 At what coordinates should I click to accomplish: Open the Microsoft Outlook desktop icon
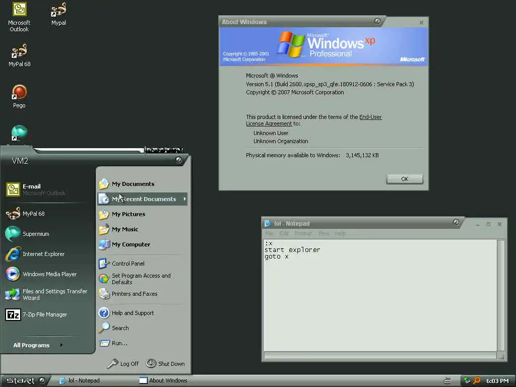tap(19, 17)
